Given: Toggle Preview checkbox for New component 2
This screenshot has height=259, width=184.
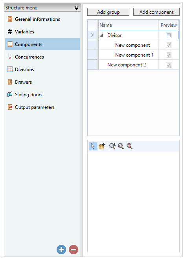Looking at the screenshot, I should (169, 65).
